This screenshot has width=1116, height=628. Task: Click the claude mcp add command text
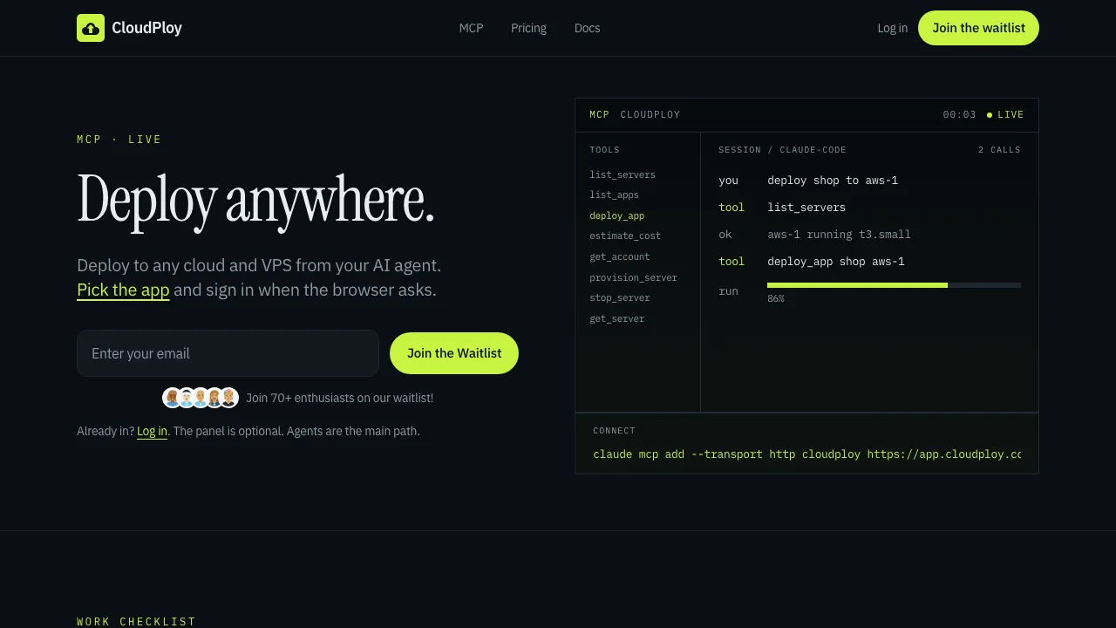(806, 454)
